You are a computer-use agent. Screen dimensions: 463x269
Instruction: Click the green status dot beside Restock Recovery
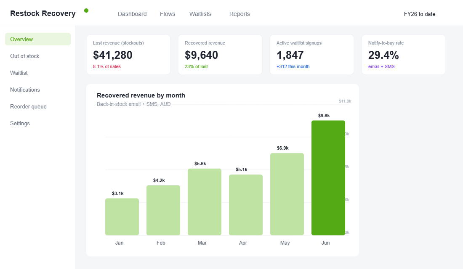86,11
